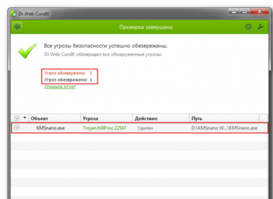Click the Удален action cell
Screen dimensions: 273x199
[145, 128]
